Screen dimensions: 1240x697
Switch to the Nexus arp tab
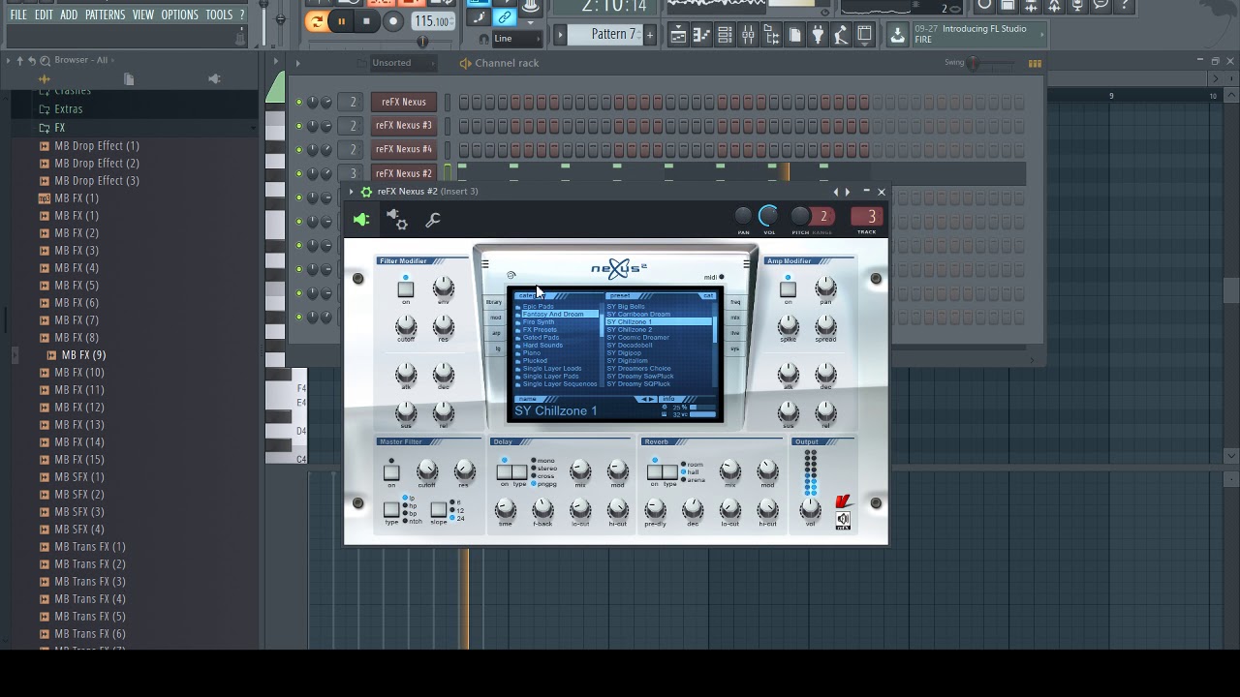(495, 333)
